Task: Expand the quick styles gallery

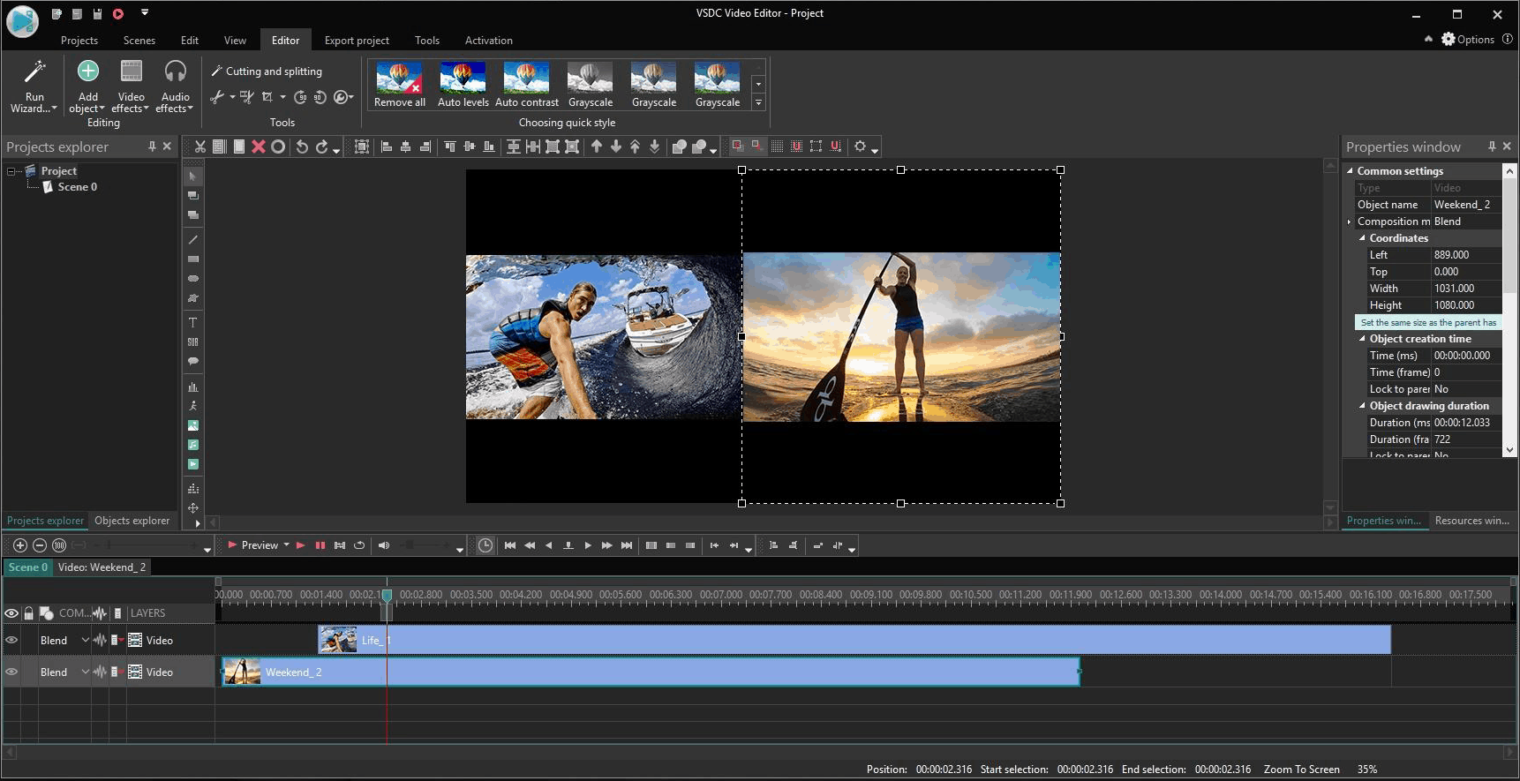Action: (x=758, y=102)
